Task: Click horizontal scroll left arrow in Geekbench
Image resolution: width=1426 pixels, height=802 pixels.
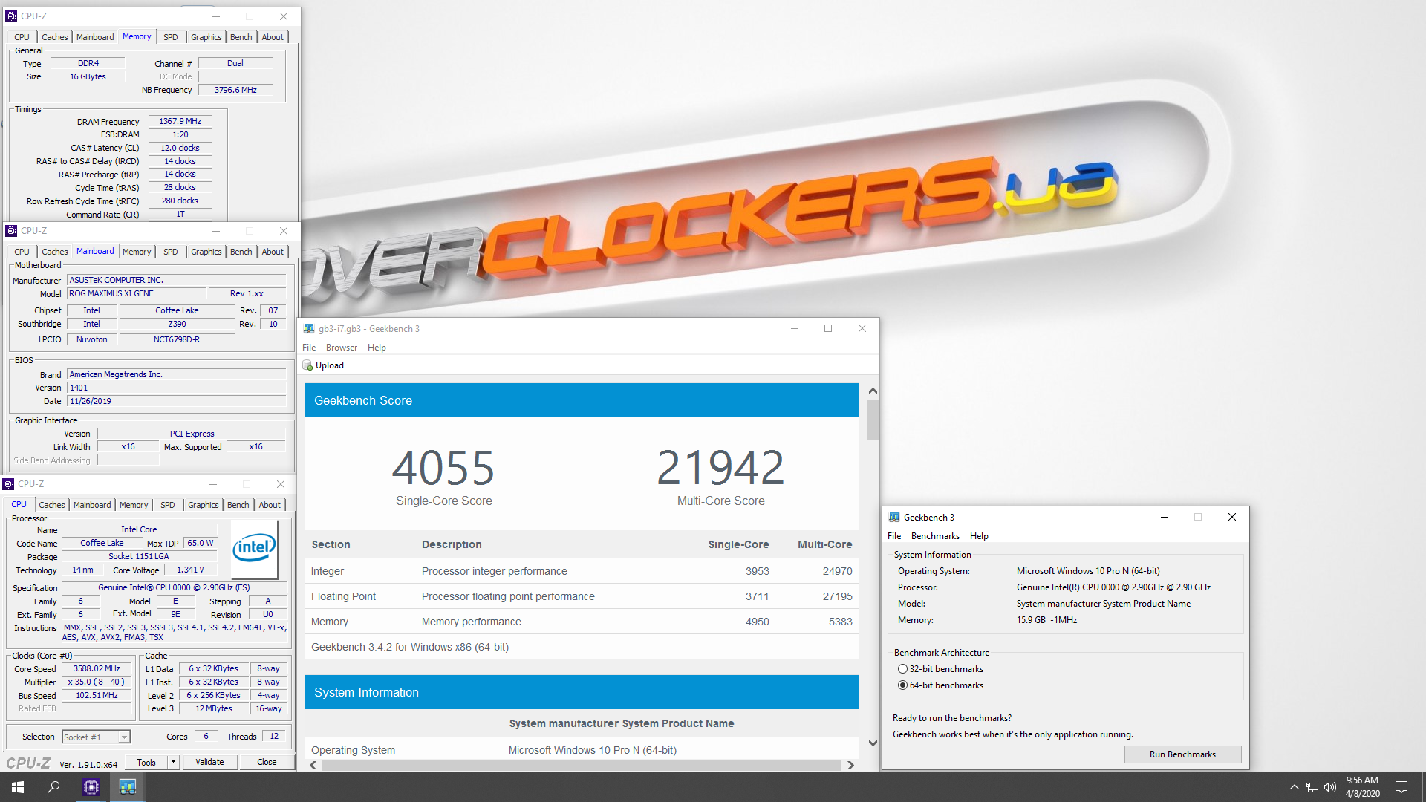Action: coord(313,766)
